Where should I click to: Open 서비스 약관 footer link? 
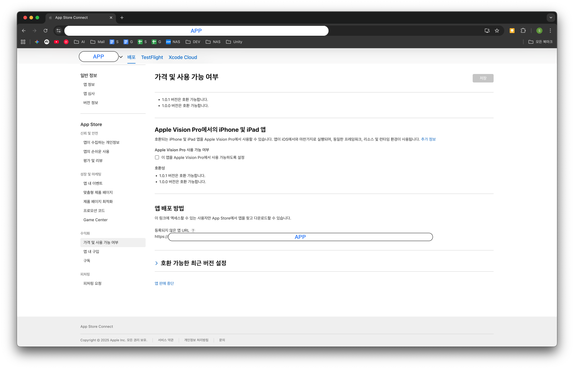point(166,340)
